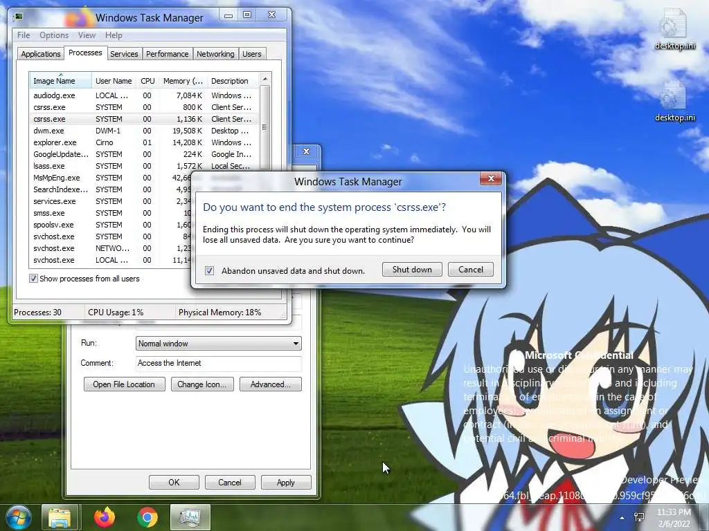This screenshot has width=709, height=531.
Task: Click Cancel in the properties window
Action: (x=230, y=482)
